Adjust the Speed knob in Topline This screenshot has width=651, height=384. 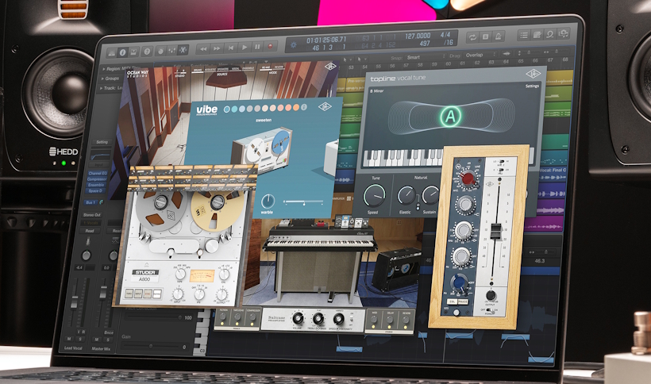click(374, 196)
